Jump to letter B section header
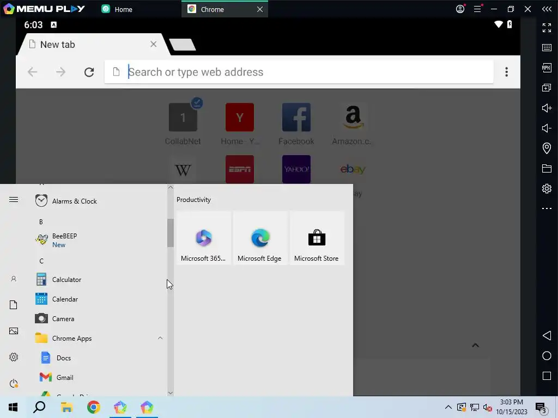This screenshot has width=558, height=418. click(x=41, y=222)
